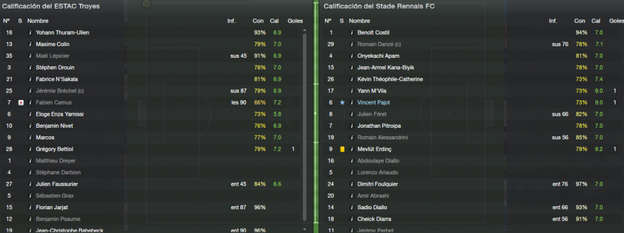Click the scroll up arrow in Troyes list
Screen dimensions: 624x233
pyautogui.click(x=305, y=30)
